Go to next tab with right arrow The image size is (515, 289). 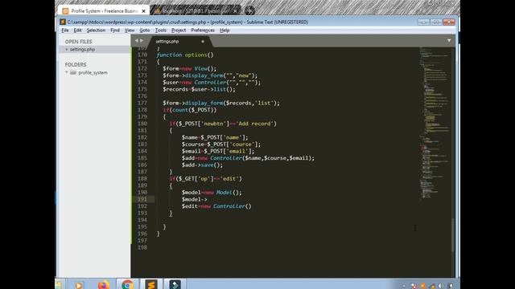click(x=142, y=41)
